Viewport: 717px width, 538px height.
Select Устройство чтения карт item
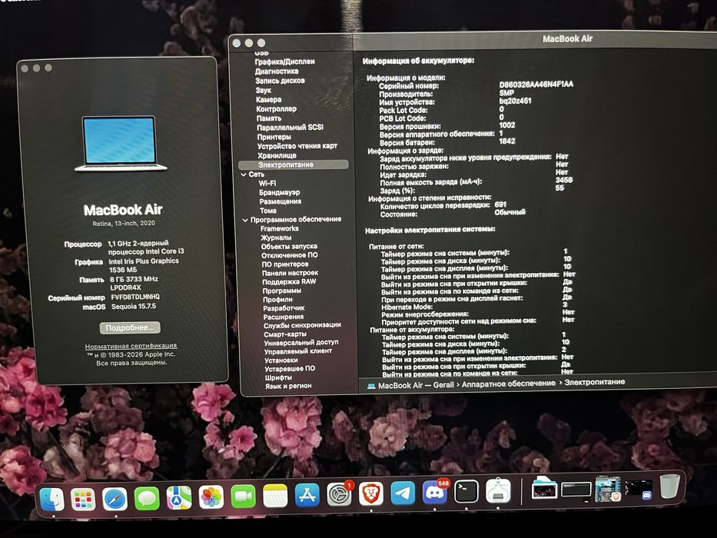point(297,146)
